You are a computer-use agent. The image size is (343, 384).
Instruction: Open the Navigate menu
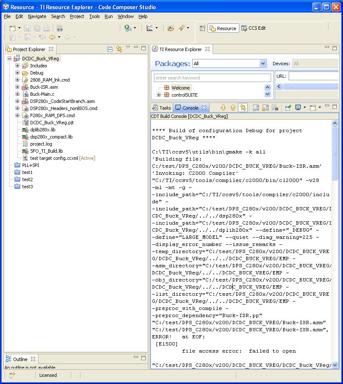pyautogui.click(x=37, y=16)
